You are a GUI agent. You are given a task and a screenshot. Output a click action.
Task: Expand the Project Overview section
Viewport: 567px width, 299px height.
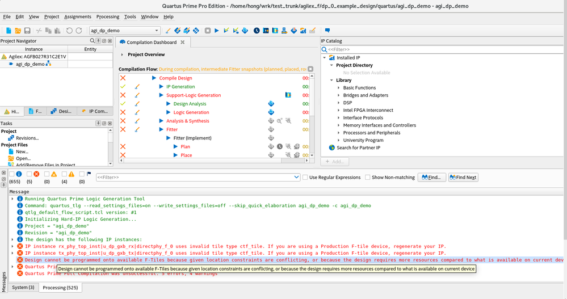coord(122,55)
